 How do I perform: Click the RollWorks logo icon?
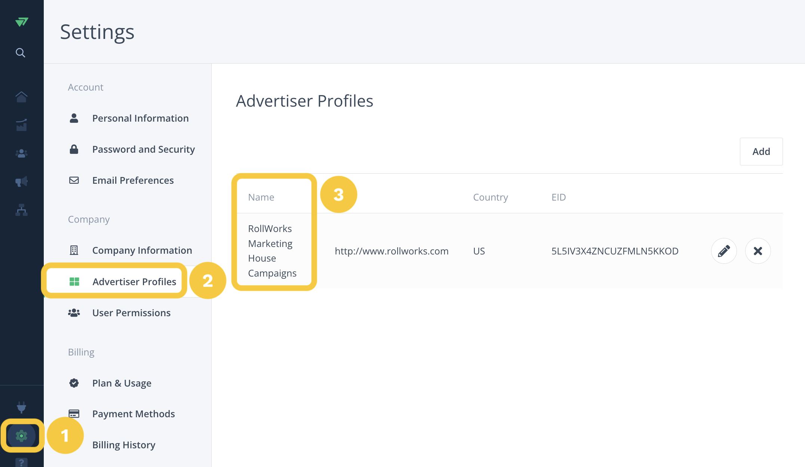(22, 22)
